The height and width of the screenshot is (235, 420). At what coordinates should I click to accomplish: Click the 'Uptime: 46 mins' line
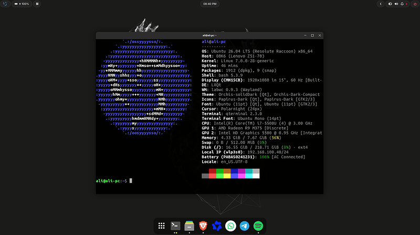coord(219,66)
